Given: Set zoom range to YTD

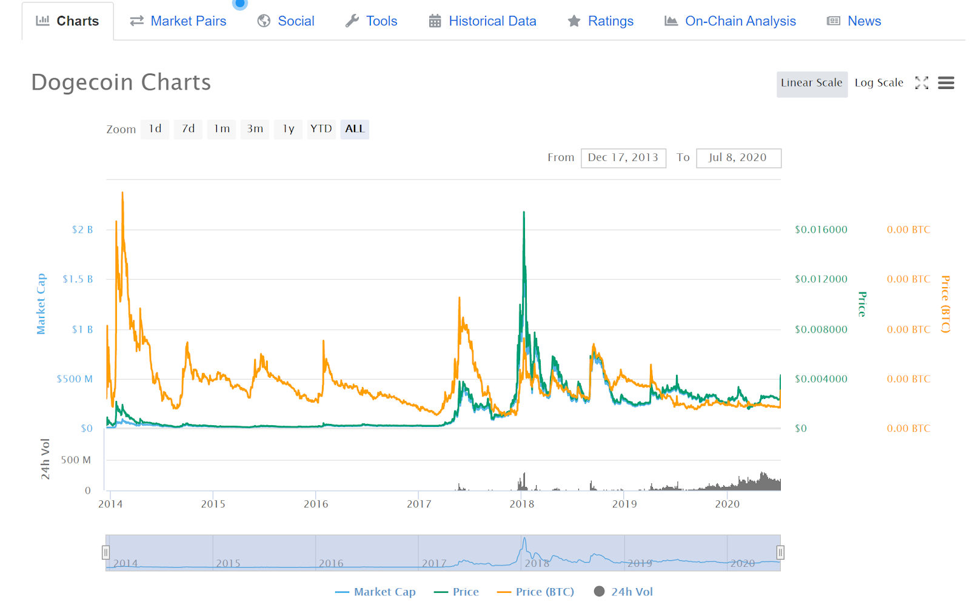Looking at the screenshot, I should (x=321, y=129).
